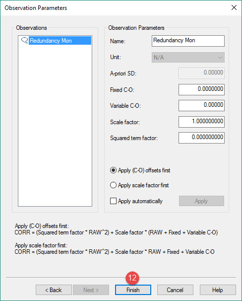Click the Redundancy Mon observation icon

[x=24, y=40]
